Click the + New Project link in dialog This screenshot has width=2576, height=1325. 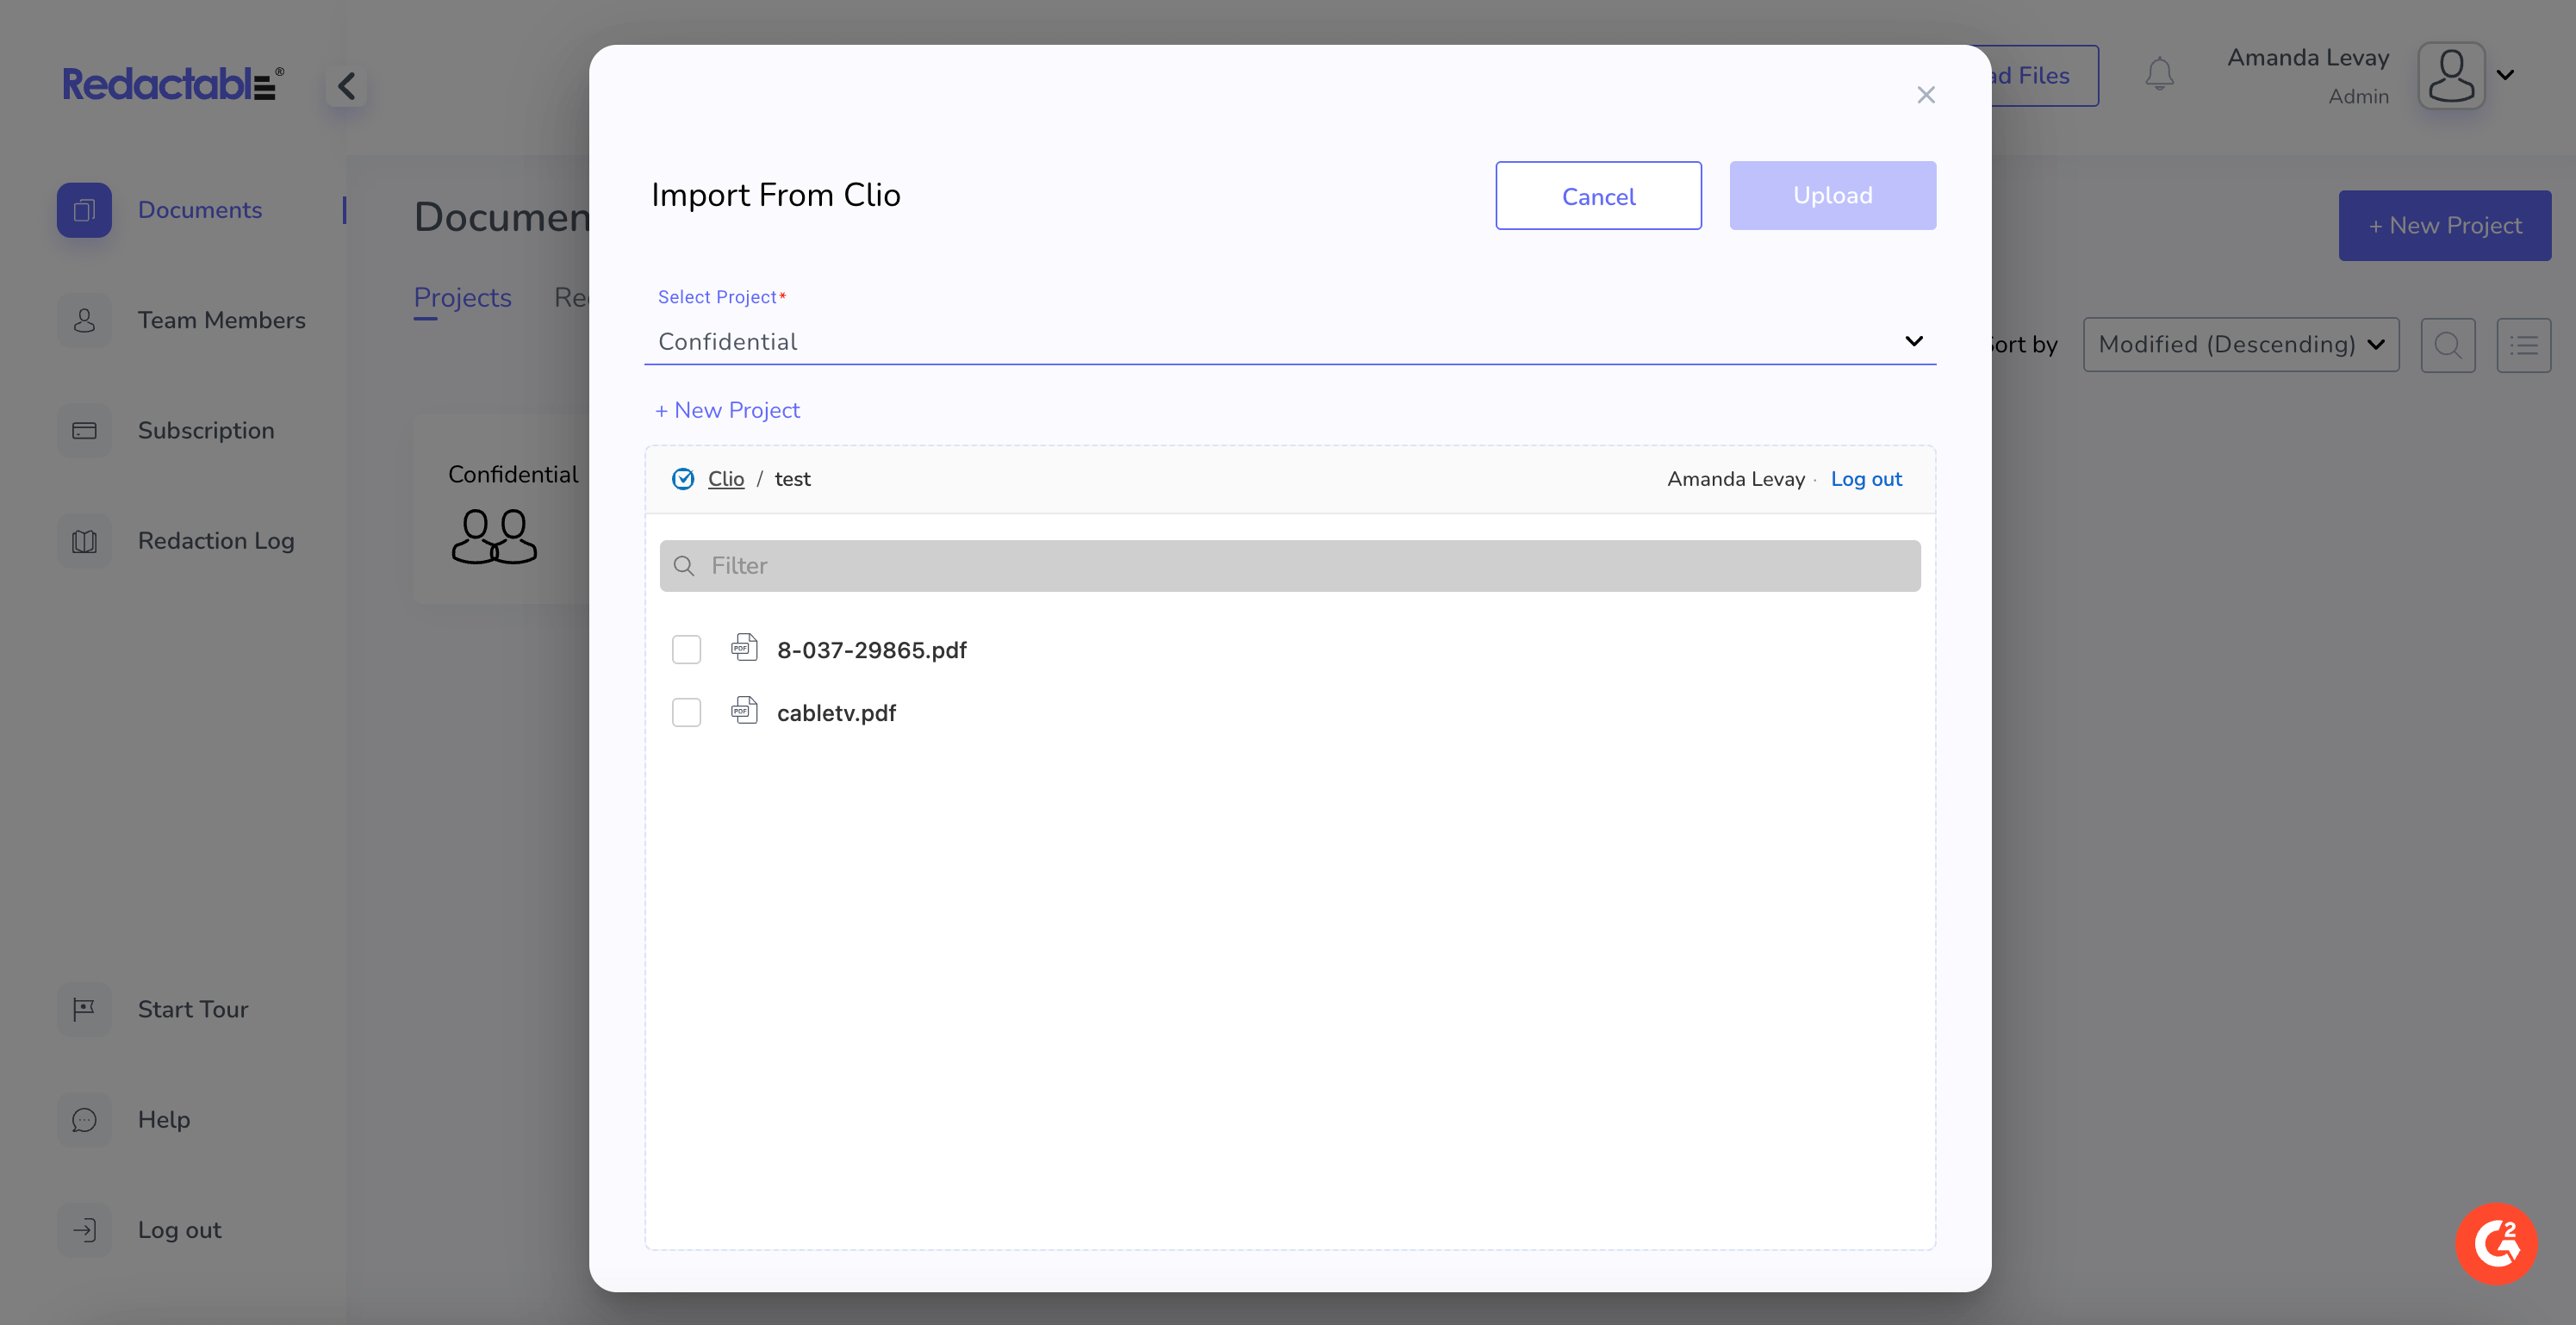click(727, 410)
